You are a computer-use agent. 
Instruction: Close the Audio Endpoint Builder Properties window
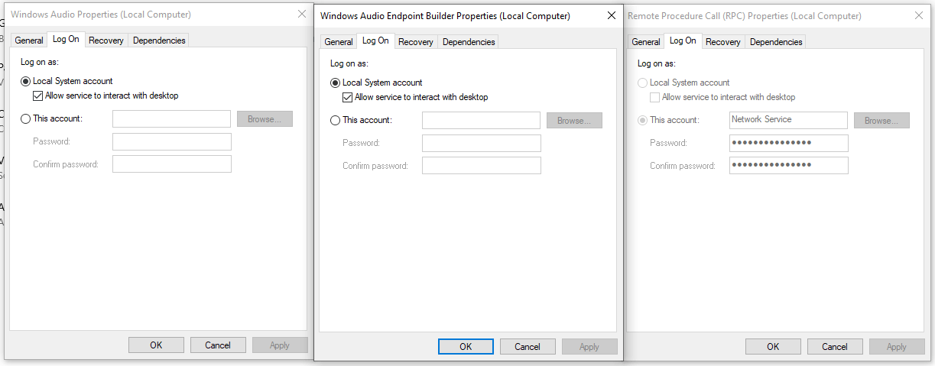click(x=611, y=15)
